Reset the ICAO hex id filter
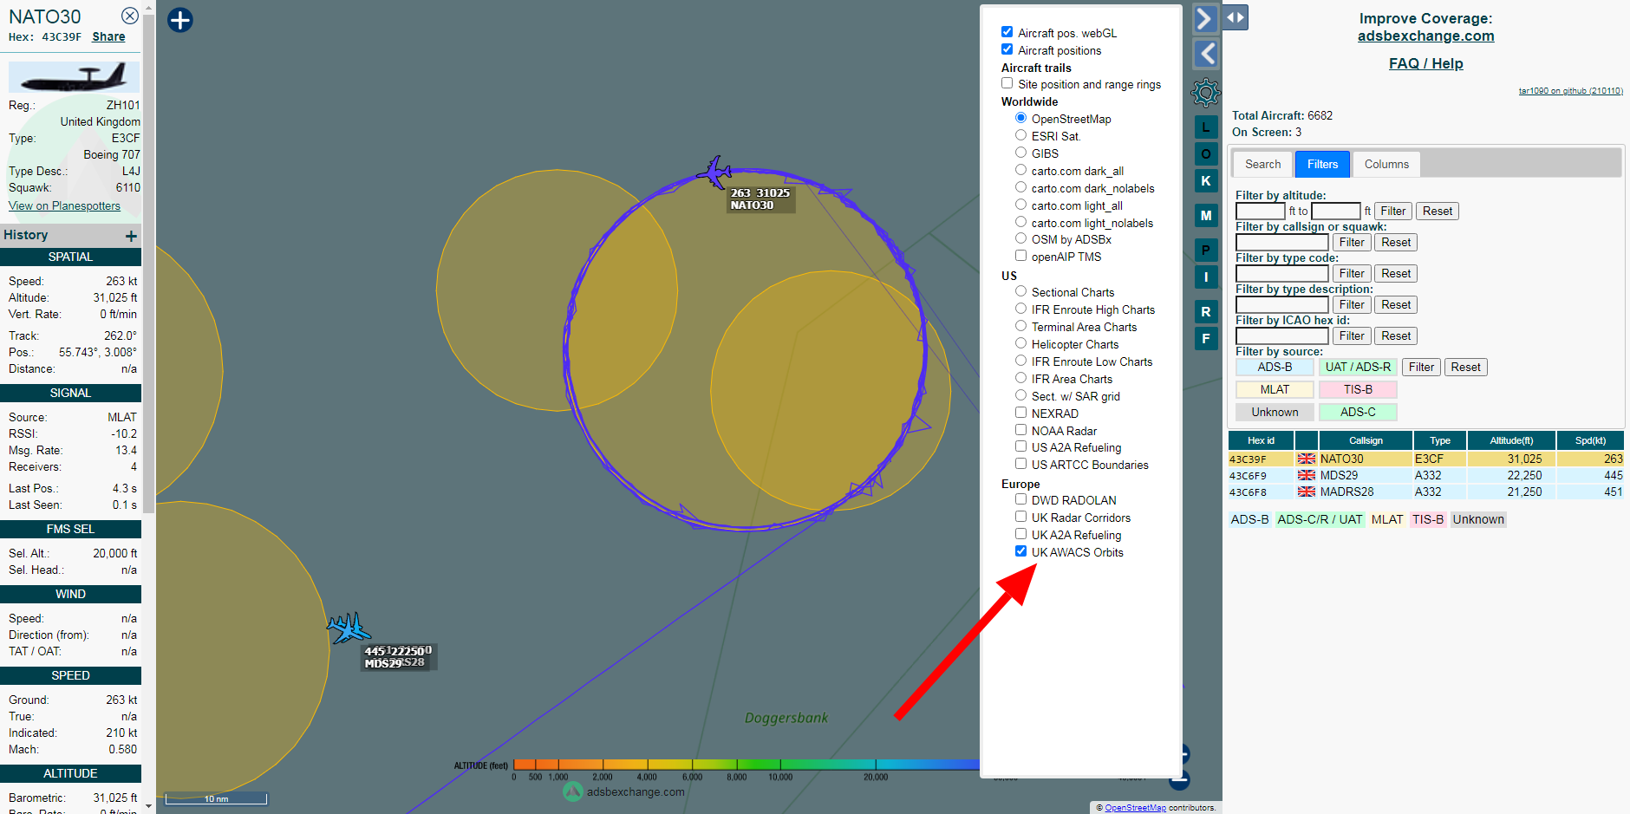Image resolution: width=1630 pixels, height=814 pixels. pos(1396,335)
